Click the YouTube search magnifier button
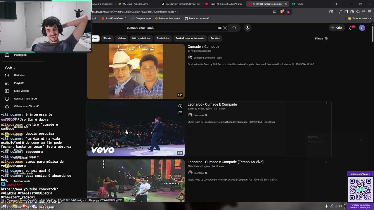This screenshot has width=374, height=210. coord(234,28)
